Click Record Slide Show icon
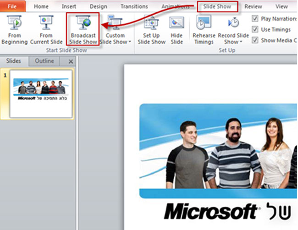Viewport: 298px width, 230px height. point(233,23)
